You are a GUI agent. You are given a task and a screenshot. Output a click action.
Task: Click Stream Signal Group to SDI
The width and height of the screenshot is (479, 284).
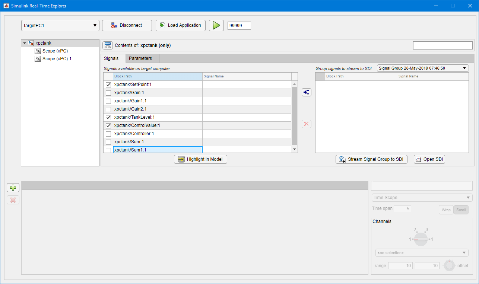372,159
